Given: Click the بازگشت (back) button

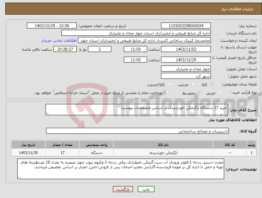Looking at the screenshot, I should [123, 189].
